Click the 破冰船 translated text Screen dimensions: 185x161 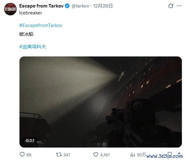pos(26,34)
